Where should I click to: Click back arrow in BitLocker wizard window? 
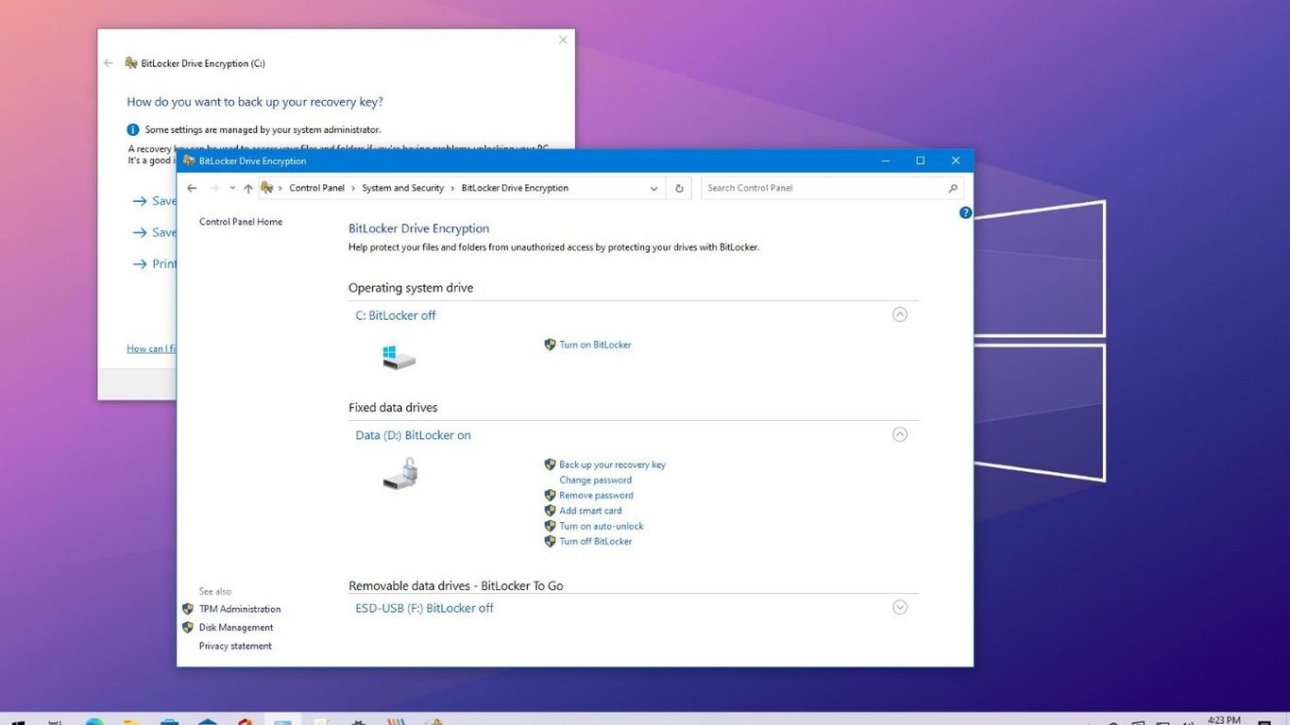point(109,63)
